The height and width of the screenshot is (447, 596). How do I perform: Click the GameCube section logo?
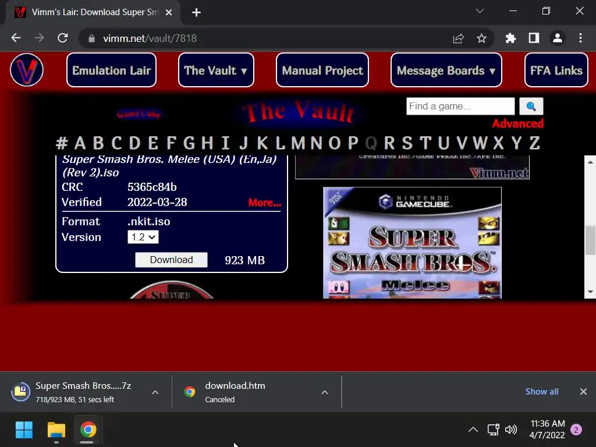coord(139,113)
